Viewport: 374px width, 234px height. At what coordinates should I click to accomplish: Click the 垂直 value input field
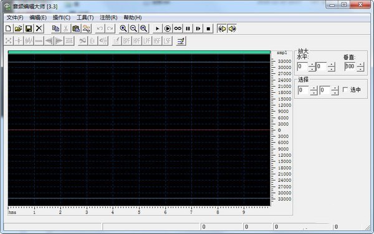350,67
